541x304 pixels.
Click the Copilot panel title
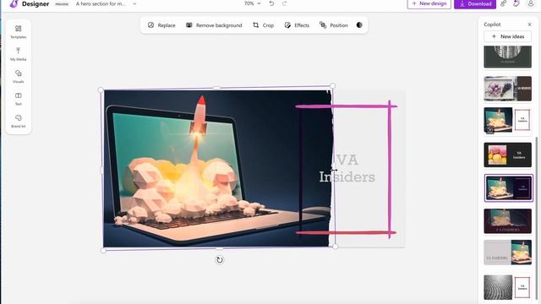click(492, 24)
